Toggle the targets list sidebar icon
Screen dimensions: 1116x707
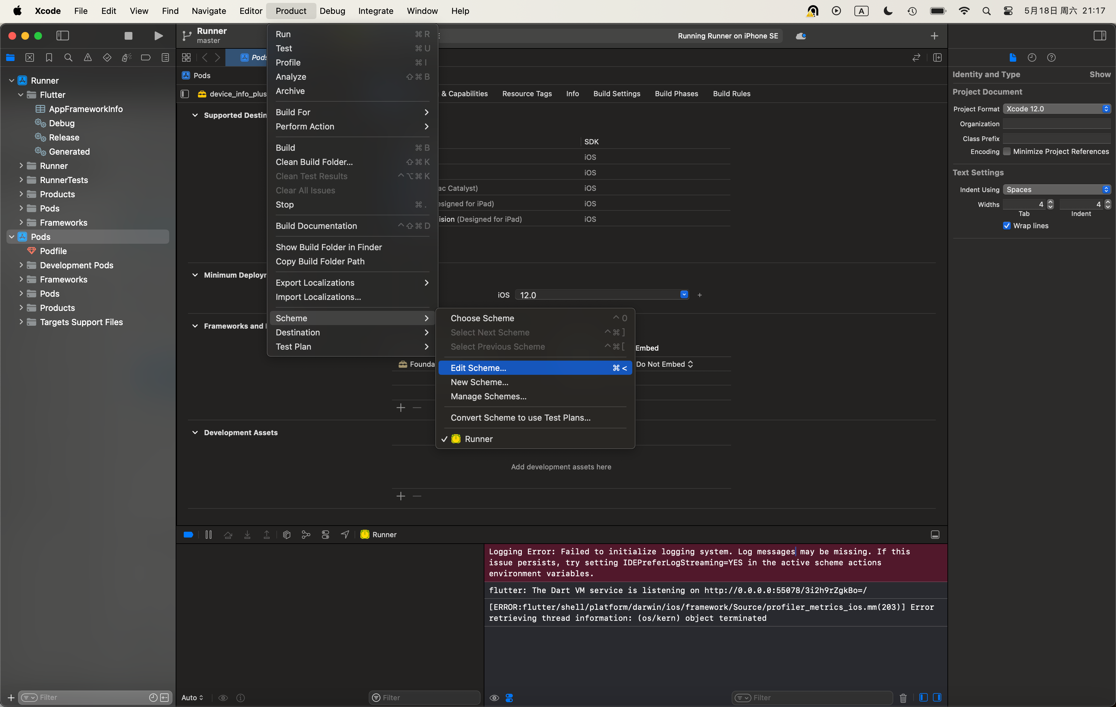(184, 94)
